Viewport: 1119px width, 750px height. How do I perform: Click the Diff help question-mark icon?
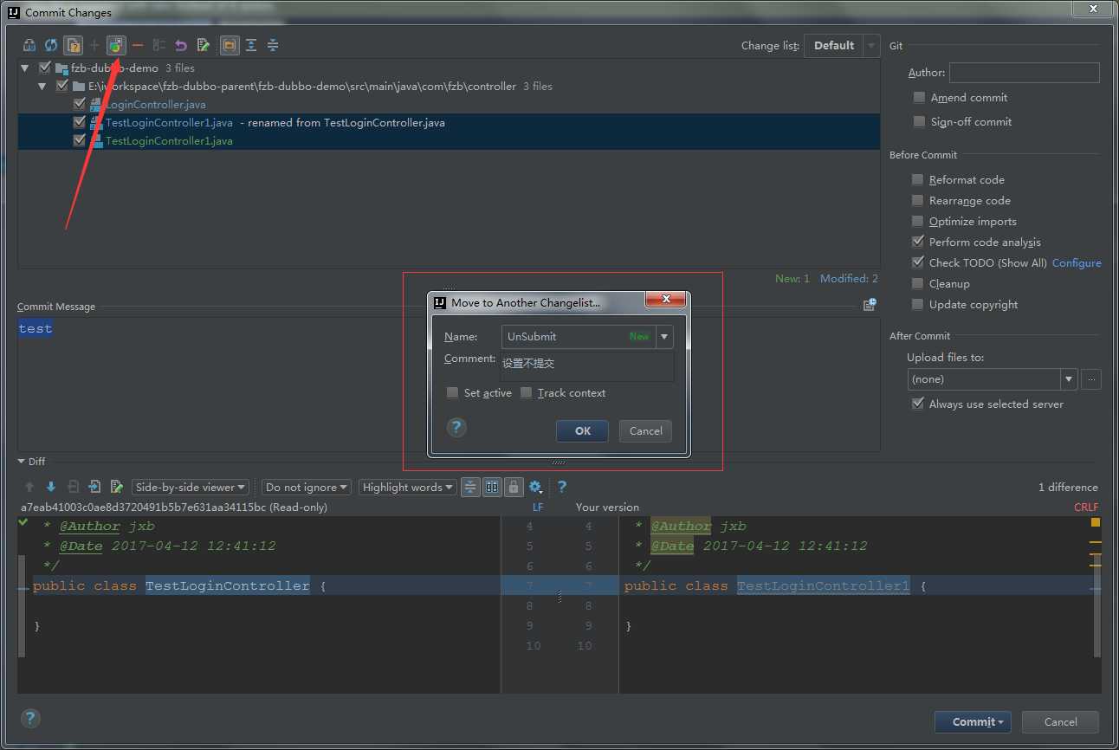click(x=562, y=487)
